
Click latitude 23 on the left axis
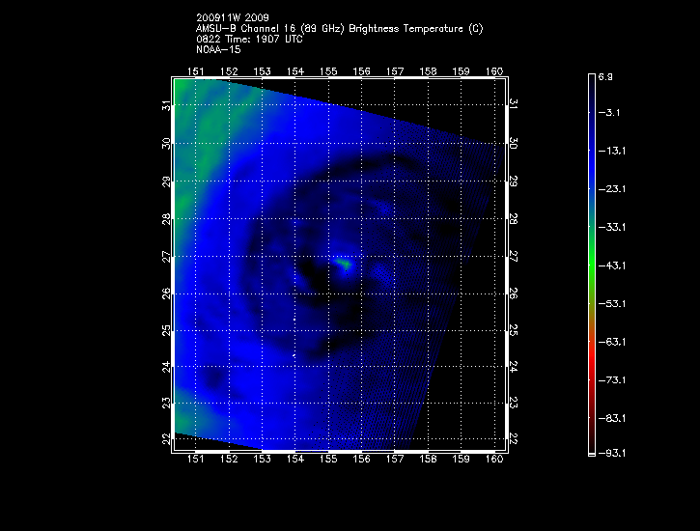[166, 403]
